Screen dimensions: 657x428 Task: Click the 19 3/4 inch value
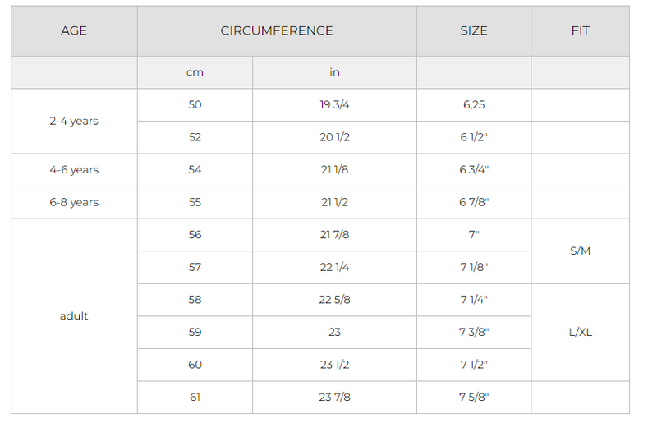[x=334, y=105]
